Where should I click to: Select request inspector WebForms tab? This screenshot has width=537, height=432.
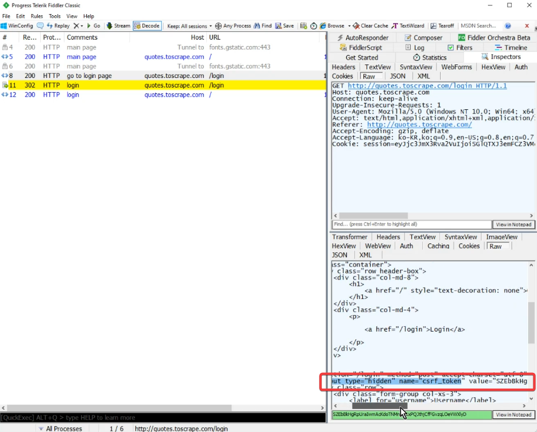pyautogui.click(x=456, y=67)
